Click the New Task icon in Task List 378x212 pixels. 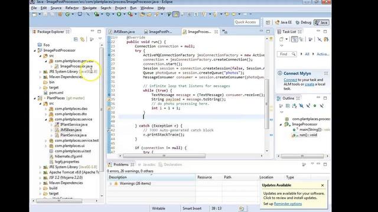[x=281, y=39]
